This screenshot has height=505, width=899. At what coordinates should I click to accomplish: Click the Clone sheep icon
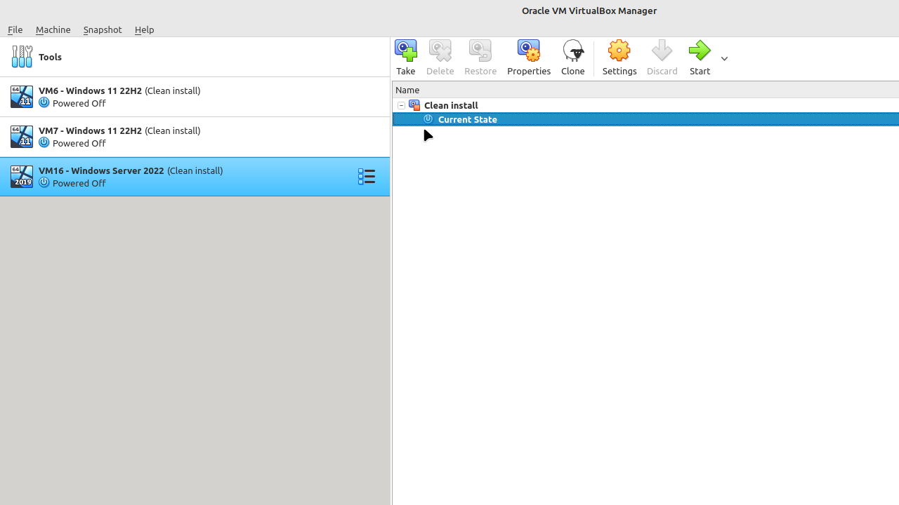pyautogui.click(x=573, y=51)
